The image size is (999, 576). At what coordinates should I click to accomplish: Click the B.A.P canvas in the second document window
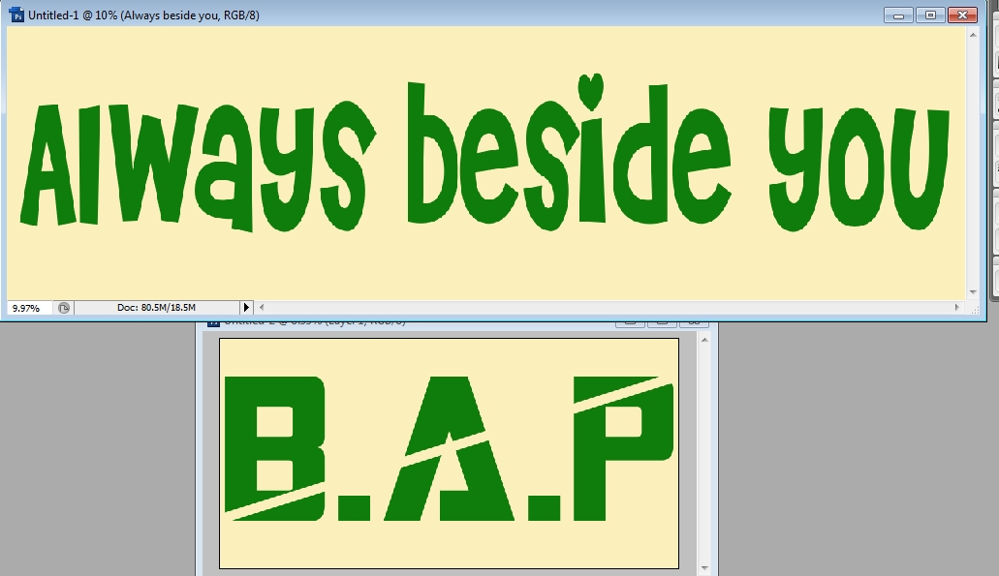450,453
